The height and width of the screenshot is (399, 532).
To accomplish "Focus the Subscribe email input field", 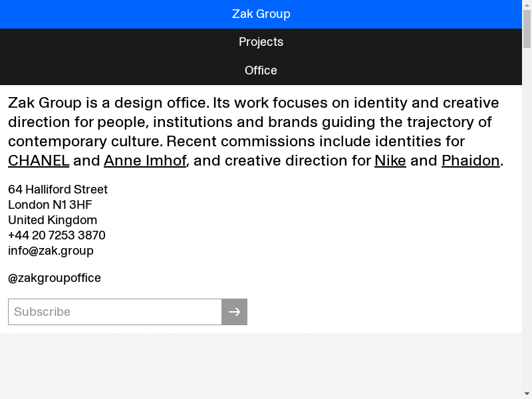I will [114, 312].
